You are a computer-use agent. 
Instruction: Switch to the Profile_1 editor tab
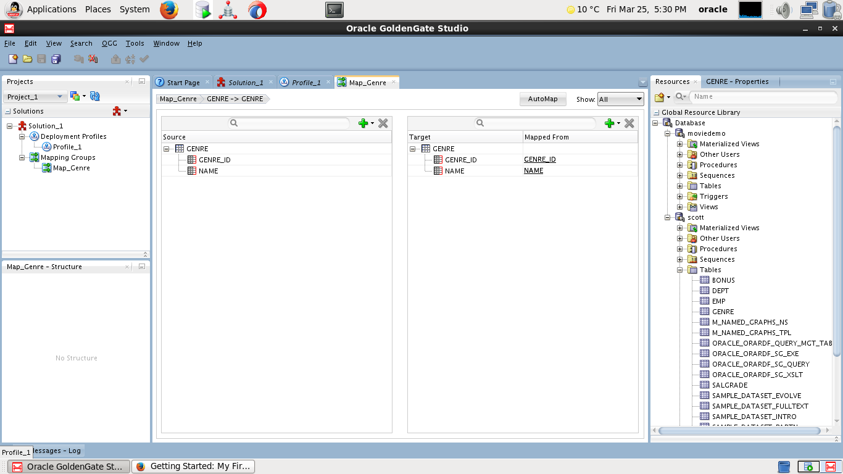coord(306,83)
